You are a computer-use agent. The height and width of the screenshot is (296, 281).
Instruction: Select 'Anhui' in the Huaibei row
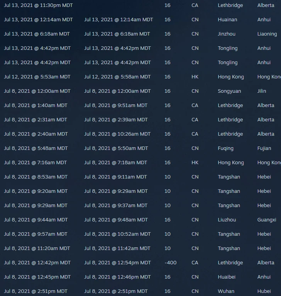[x=264, y=277]
